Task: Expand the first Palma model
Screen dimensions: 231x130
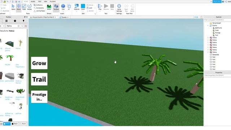Action: coord(208,38)
